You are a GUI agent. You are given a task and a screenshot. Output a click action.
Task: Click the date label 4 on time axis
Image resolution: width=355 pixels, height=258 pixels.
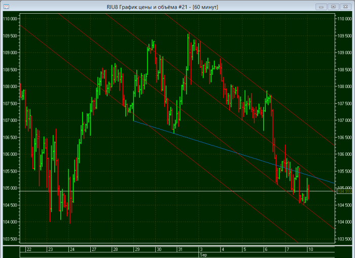(223, 249)
